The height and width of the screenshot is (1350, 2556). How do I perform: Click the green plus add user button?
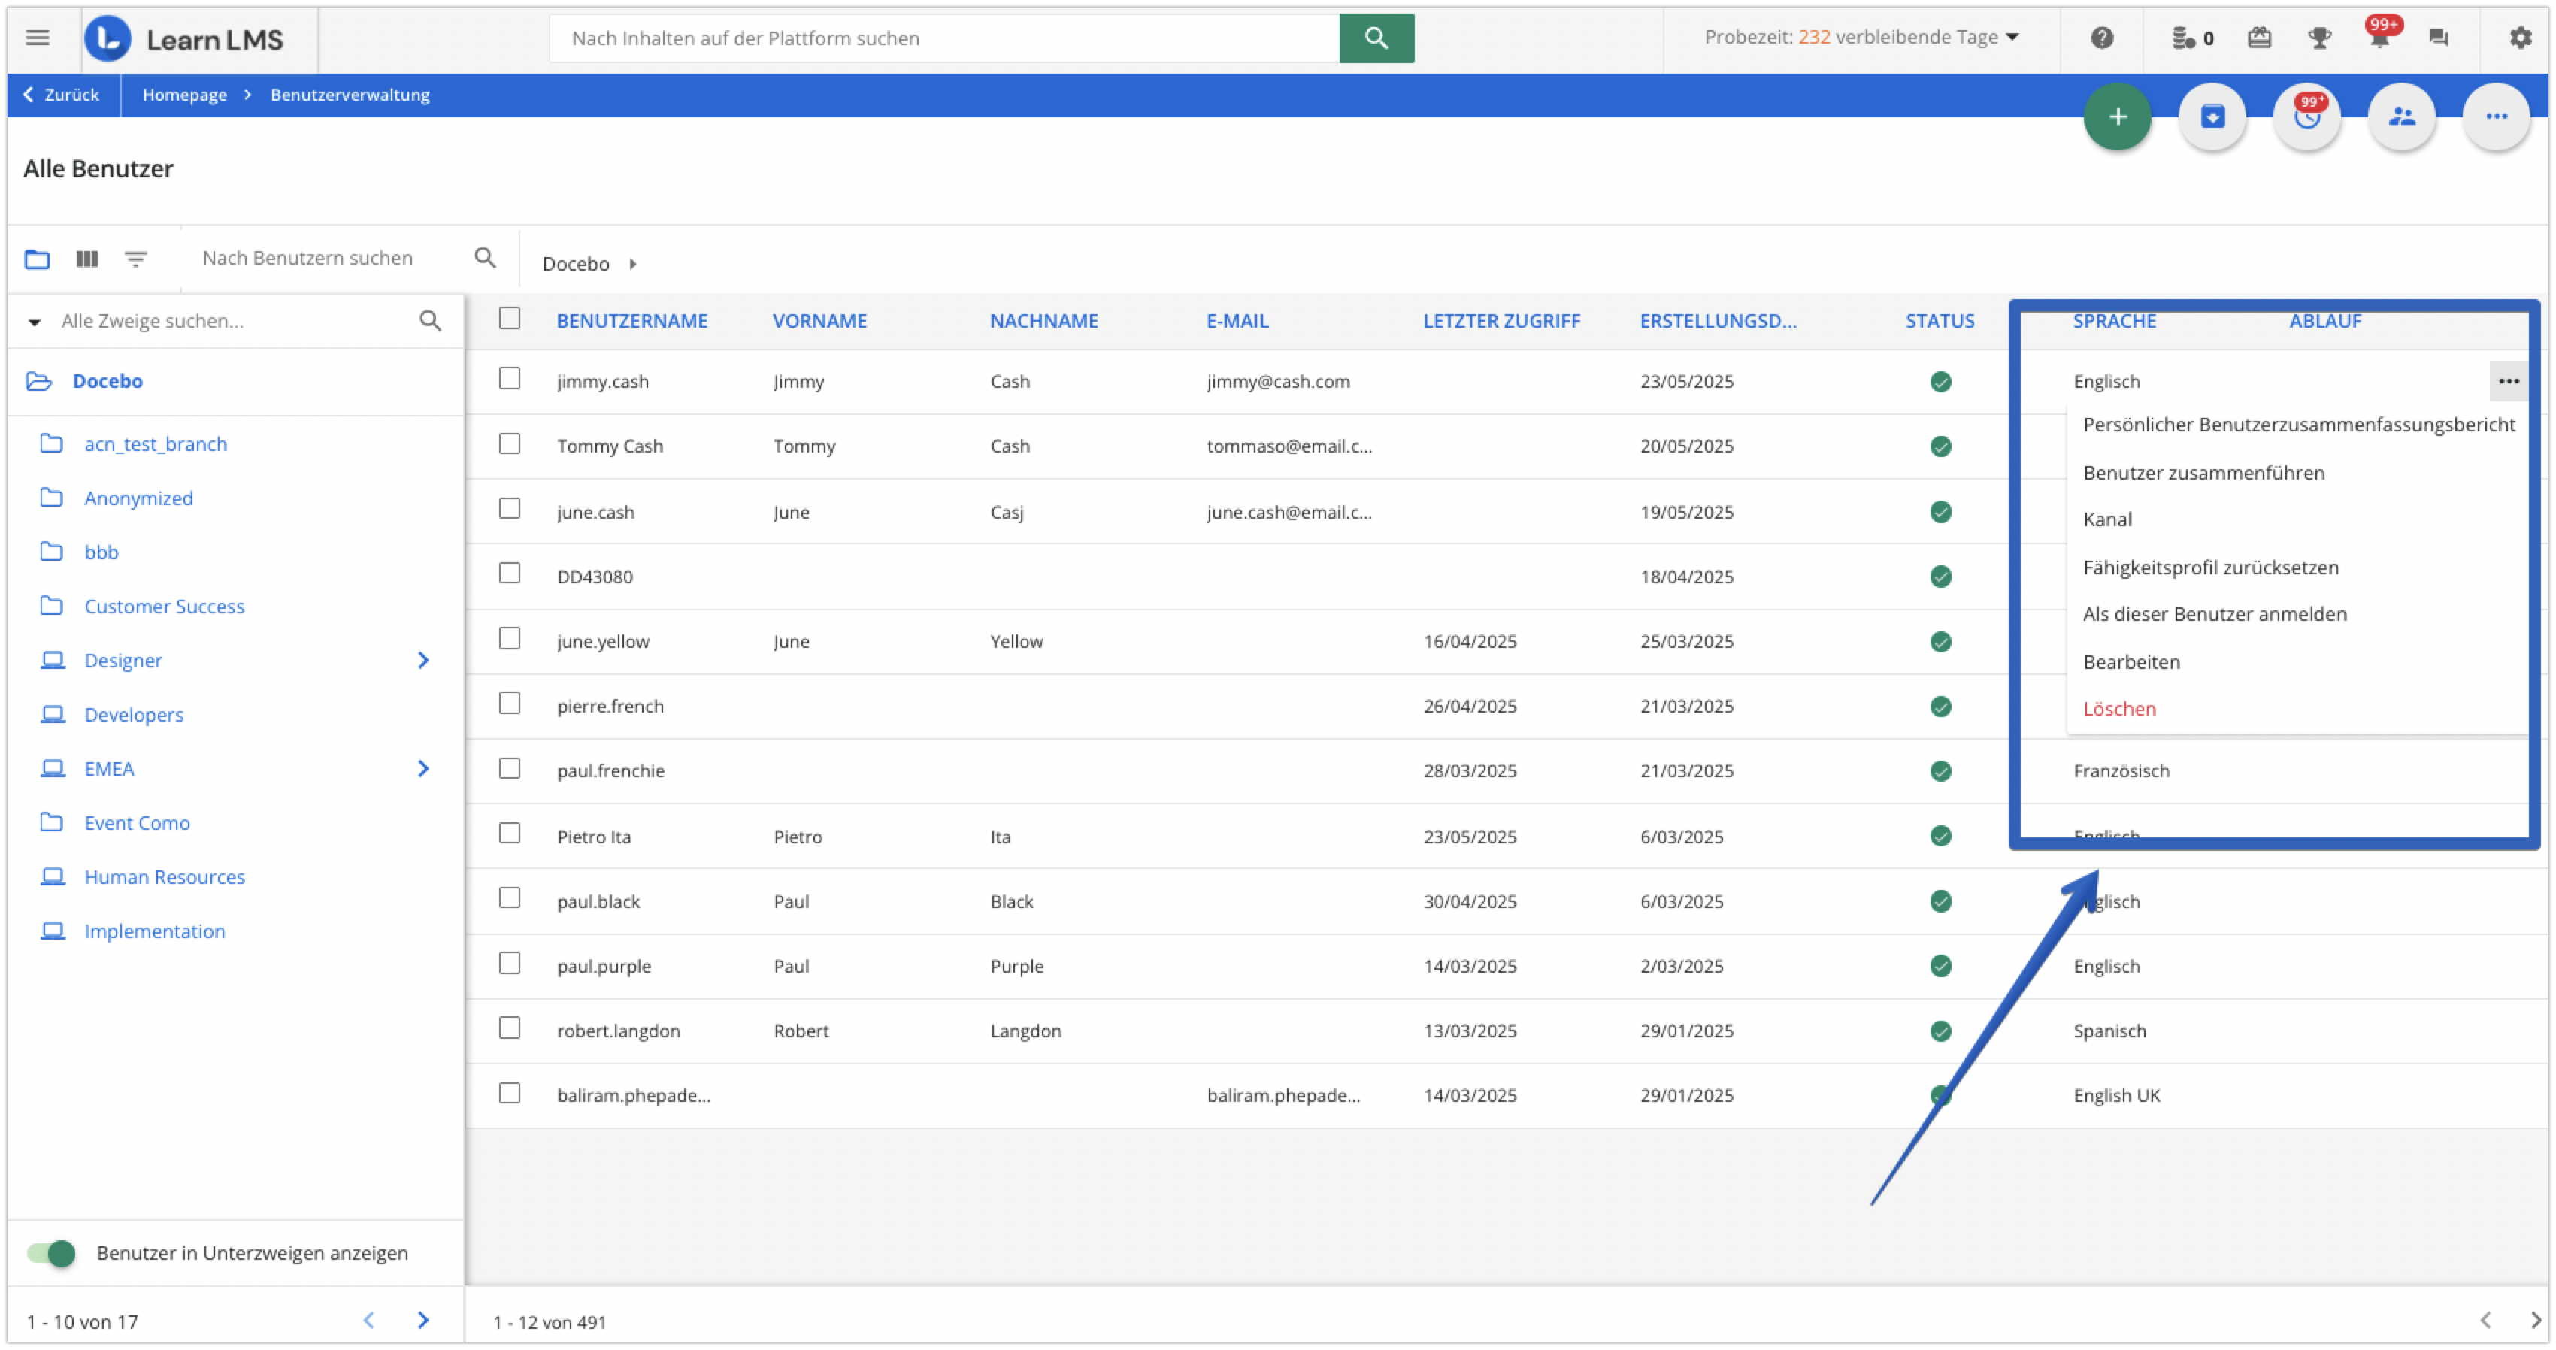pyautogui.click(x=2116, y=117)
